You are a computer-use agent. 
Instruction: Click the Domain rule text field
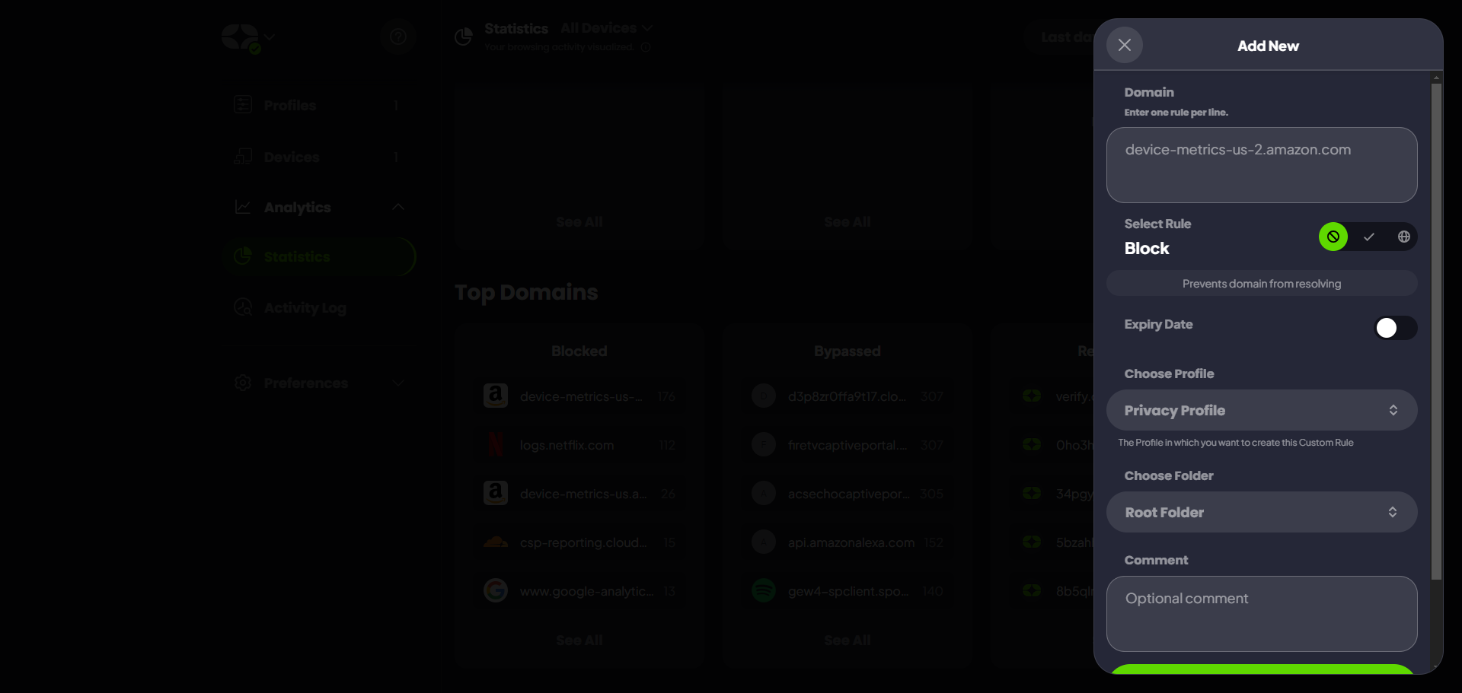point(1261,165)
